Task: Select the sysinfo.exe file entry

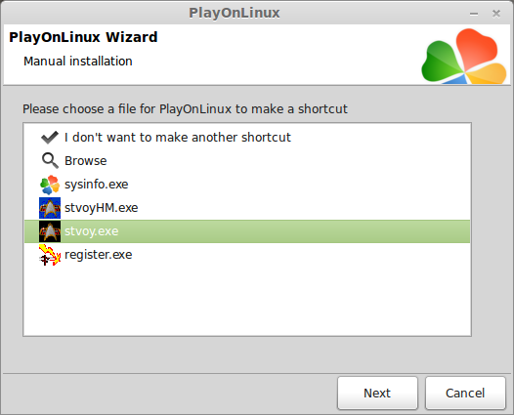Action: click(97, 185)
